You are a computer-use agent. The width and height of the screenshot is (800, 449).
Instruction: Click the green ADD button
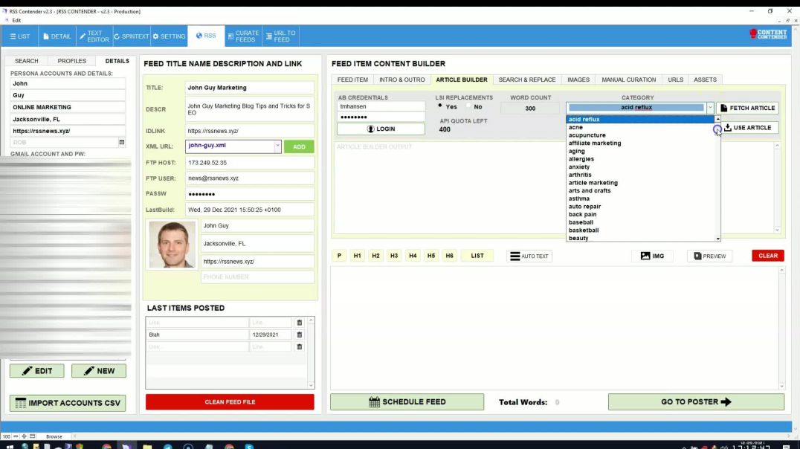(x=299, y=146)
